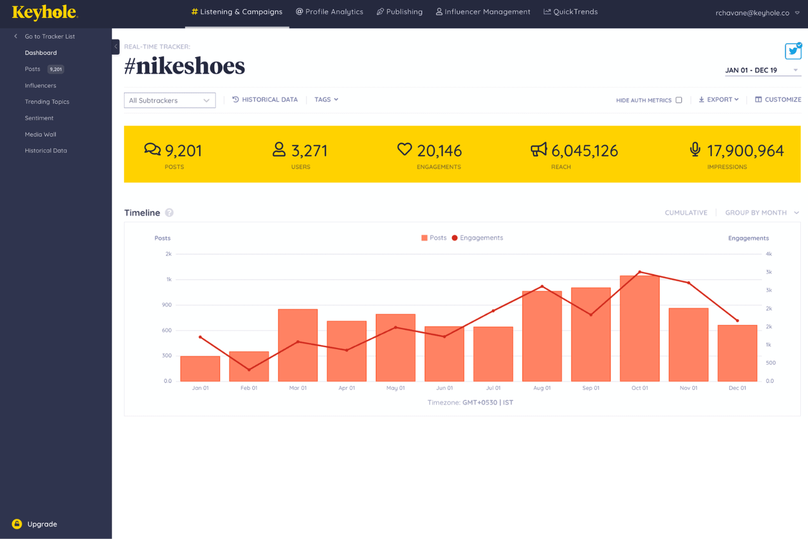Open the Export menu via its download icon
The width and height of the screenshot is (808, 539).
702,99
